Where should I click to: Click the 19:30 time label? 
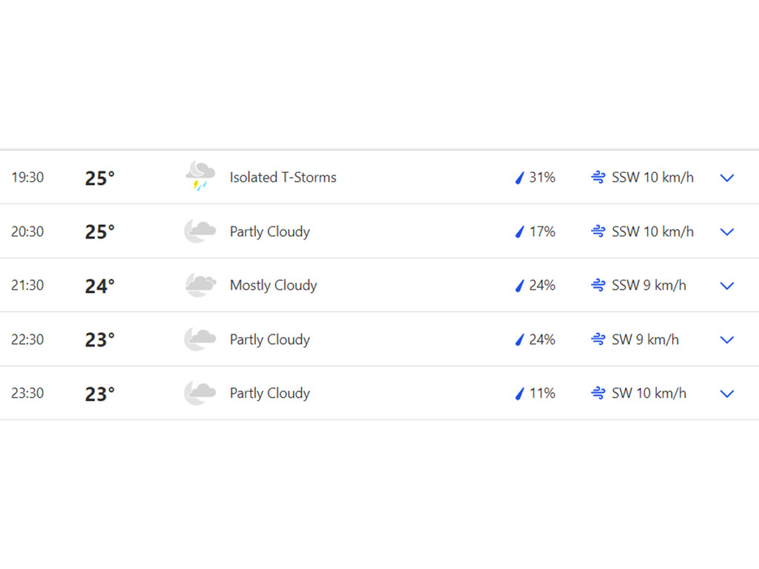point(27,178)
